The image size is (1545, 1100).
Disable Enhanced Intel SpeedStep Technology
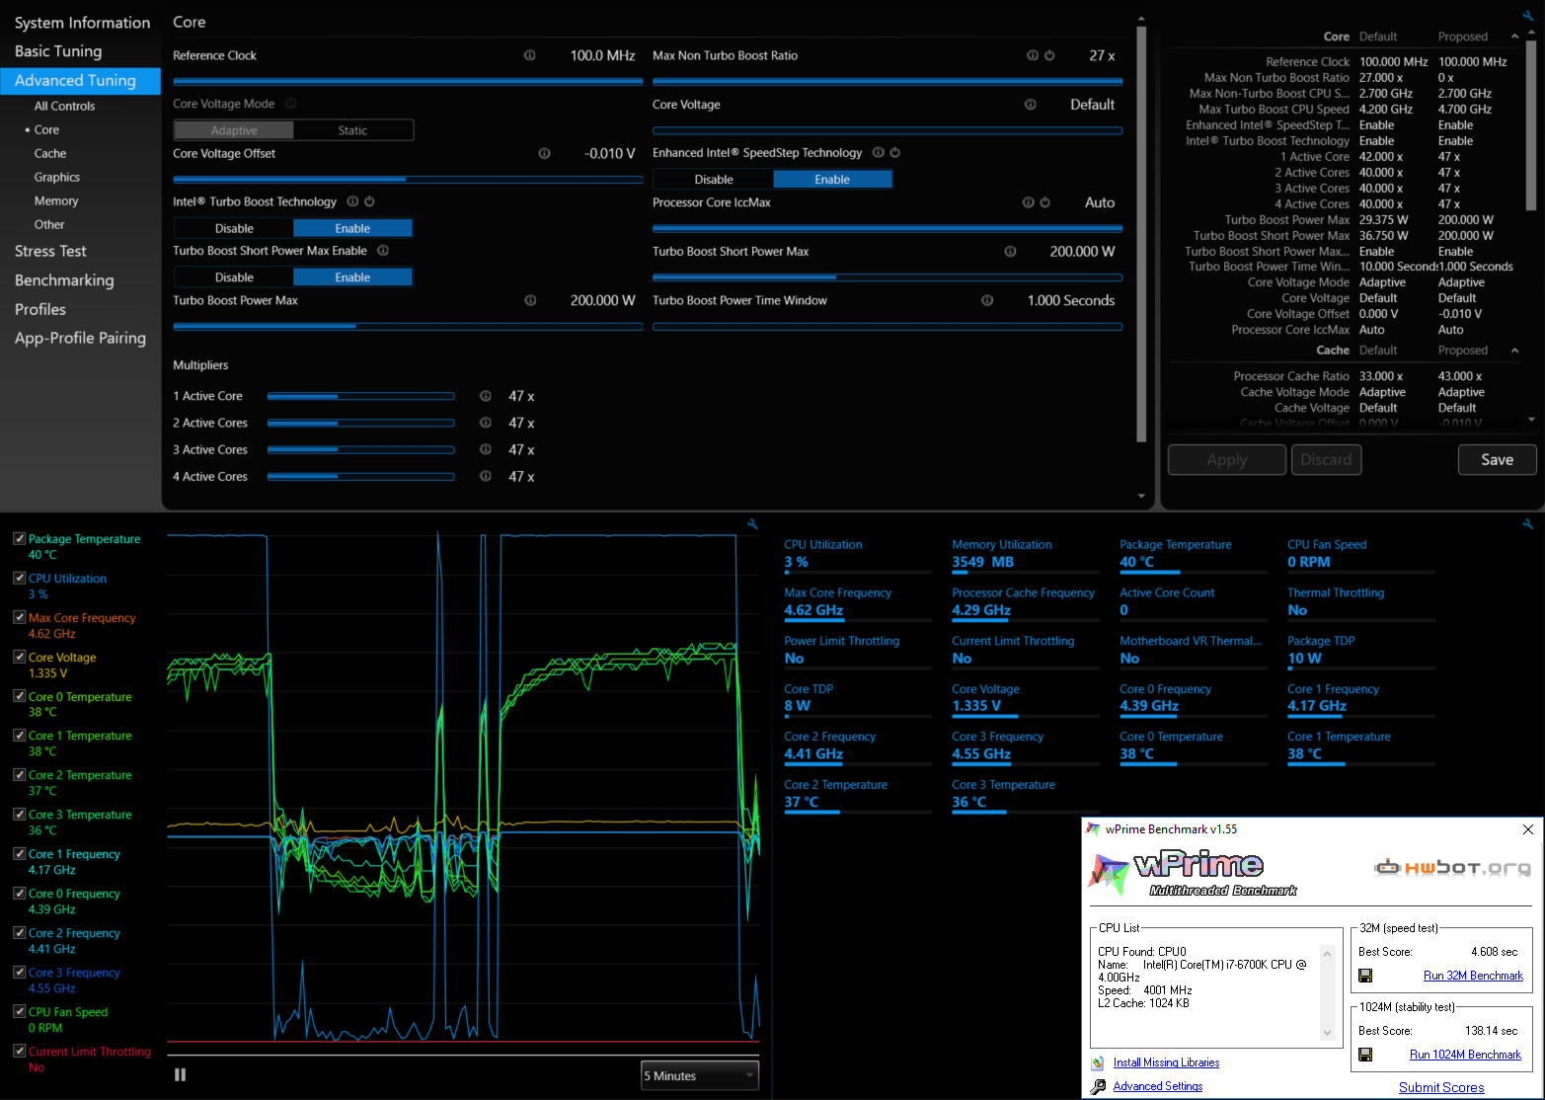pos(714,179)
